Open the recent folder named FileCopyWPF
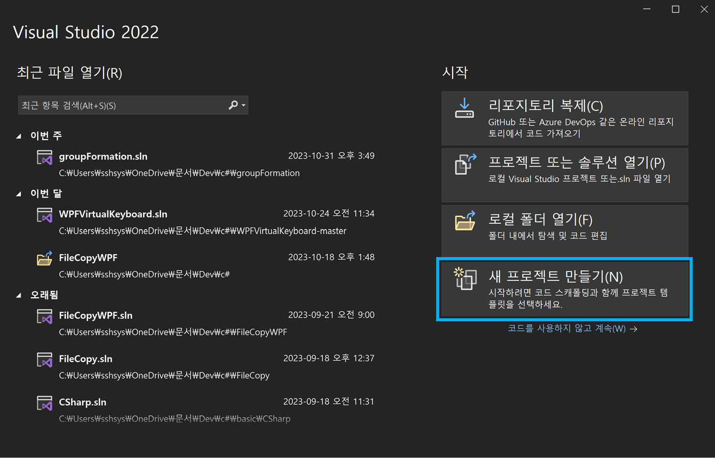 click(88, 258)
